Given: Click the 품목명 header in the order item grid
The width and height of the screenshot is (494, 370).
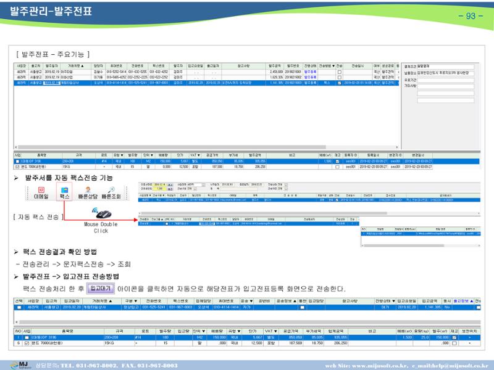Looking at the screenshot, I should coord(41,155).
